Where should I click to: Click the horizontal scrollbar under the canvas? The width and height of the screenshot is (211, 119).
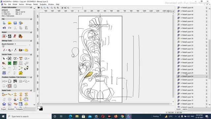tap(105, 104)
